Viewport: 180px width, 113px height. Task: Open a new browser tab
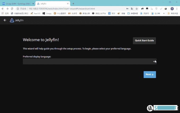click(x=73, y=4)
